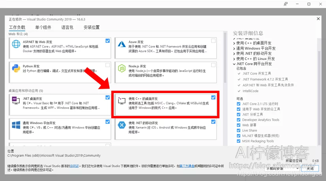Click the 已包含 heading
The height and width of the screenshot is (181, 326).
click(x=241, y=68)
